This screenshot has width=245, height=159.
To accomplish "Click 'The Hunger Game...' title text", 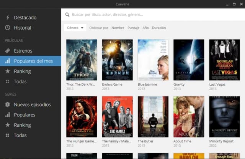I will tap(81, 141).
